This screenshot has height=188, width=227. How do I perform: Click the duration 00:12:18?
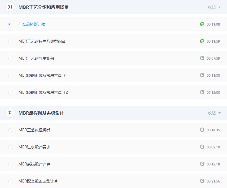coord(213,164)
